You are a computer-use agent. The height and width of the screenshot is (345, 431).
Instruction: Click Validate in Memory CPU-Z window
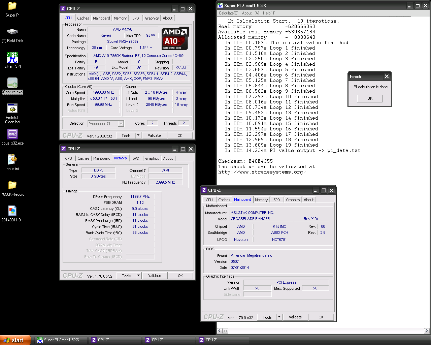click(155, 276)
